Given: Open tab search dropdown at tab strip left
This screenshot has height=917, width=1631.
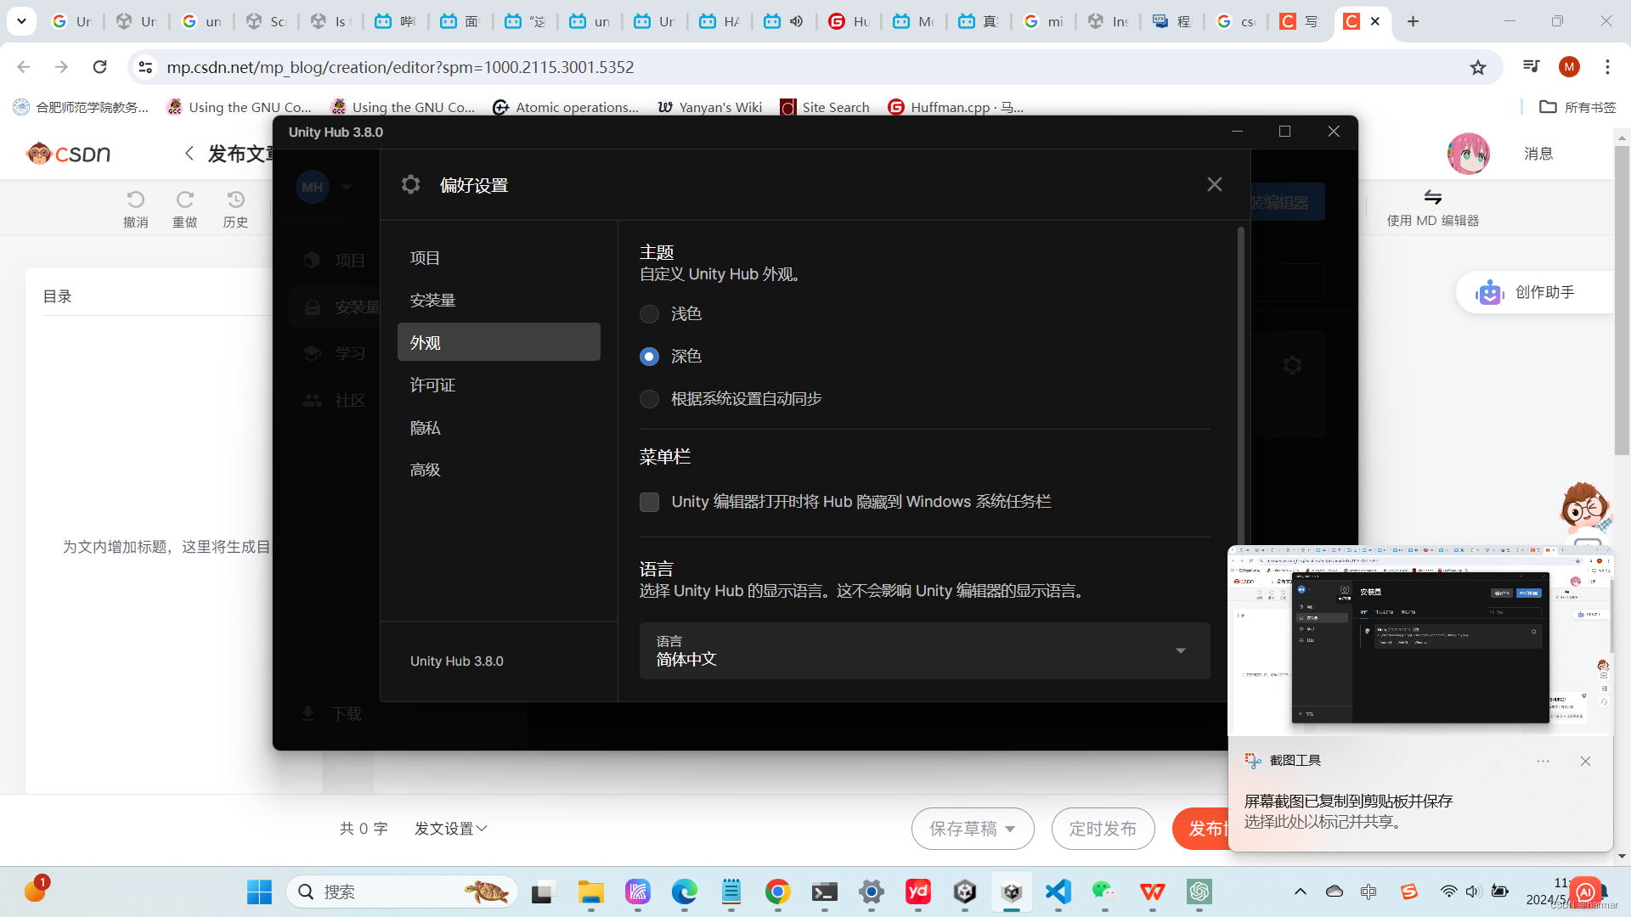Looking at the screenshot, I should click(x=21, y=21).
